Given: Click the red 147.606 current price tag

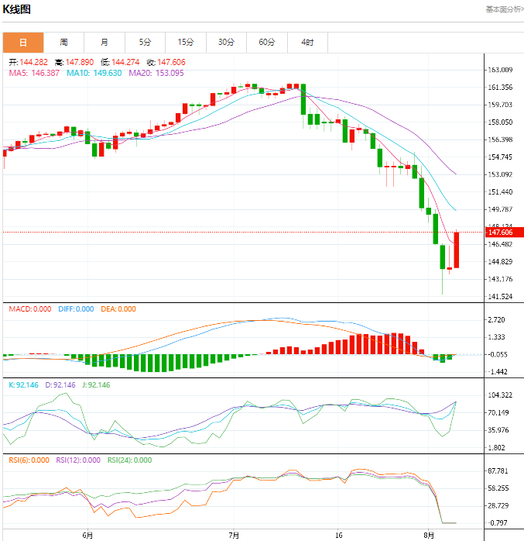Looking at the screenshot, I should pos(505,233).
